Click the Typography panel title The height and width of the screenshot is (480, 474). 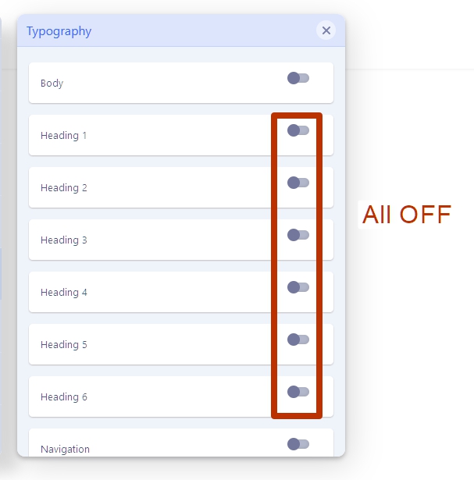coord(59,32)
